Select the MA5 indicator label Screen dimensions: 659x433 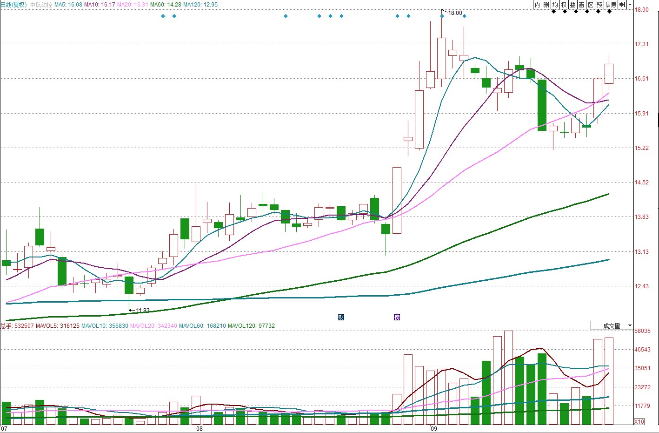pyautogui.click(x=68, y=5)
